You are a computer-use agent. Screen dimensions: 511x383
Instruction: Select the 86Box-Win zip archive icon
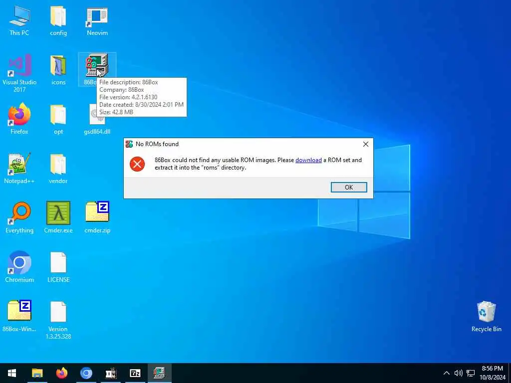(19, 316)
